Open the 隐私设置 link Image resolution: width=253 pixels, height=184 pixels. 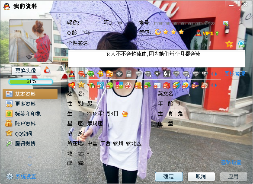pyautogui.click(x=231, y=162)
